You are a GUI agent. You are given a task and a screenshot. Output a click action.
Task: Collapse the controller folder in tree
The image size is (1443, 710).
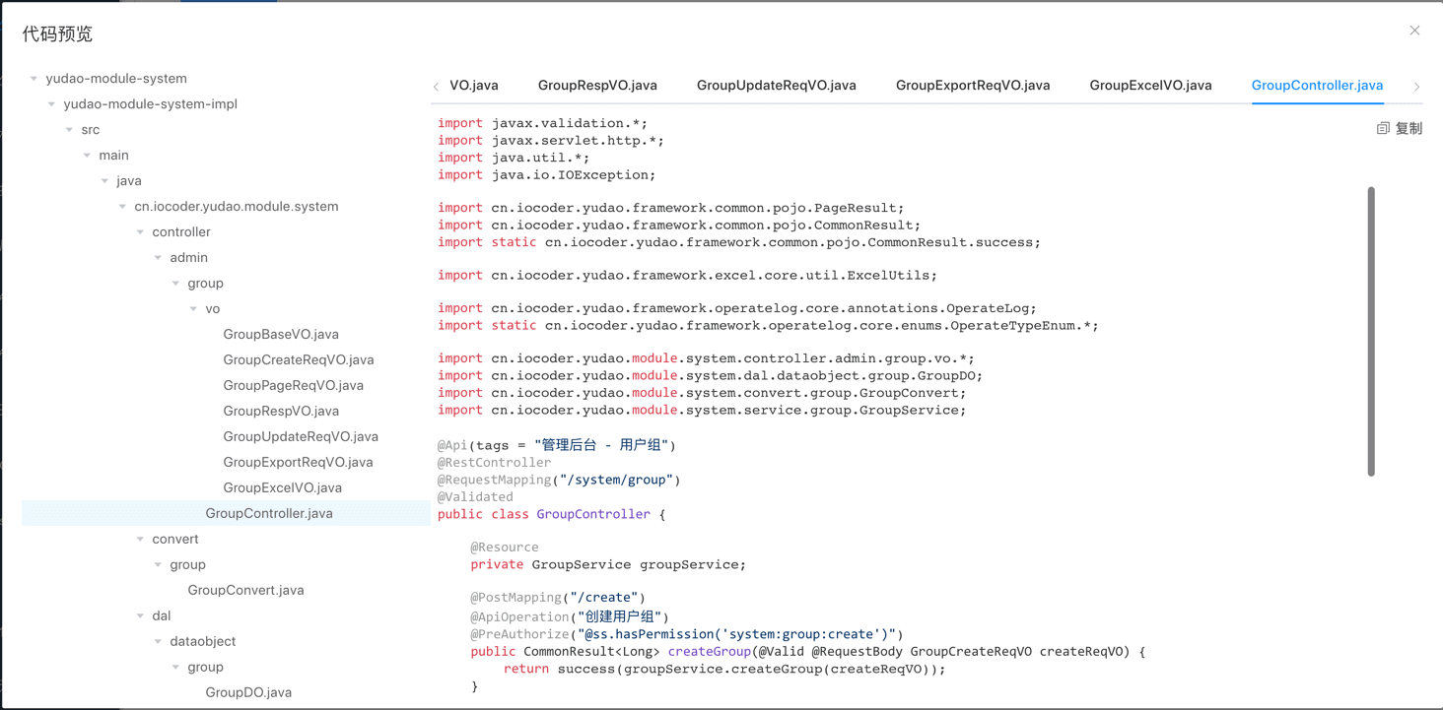[x=141, y=232]
